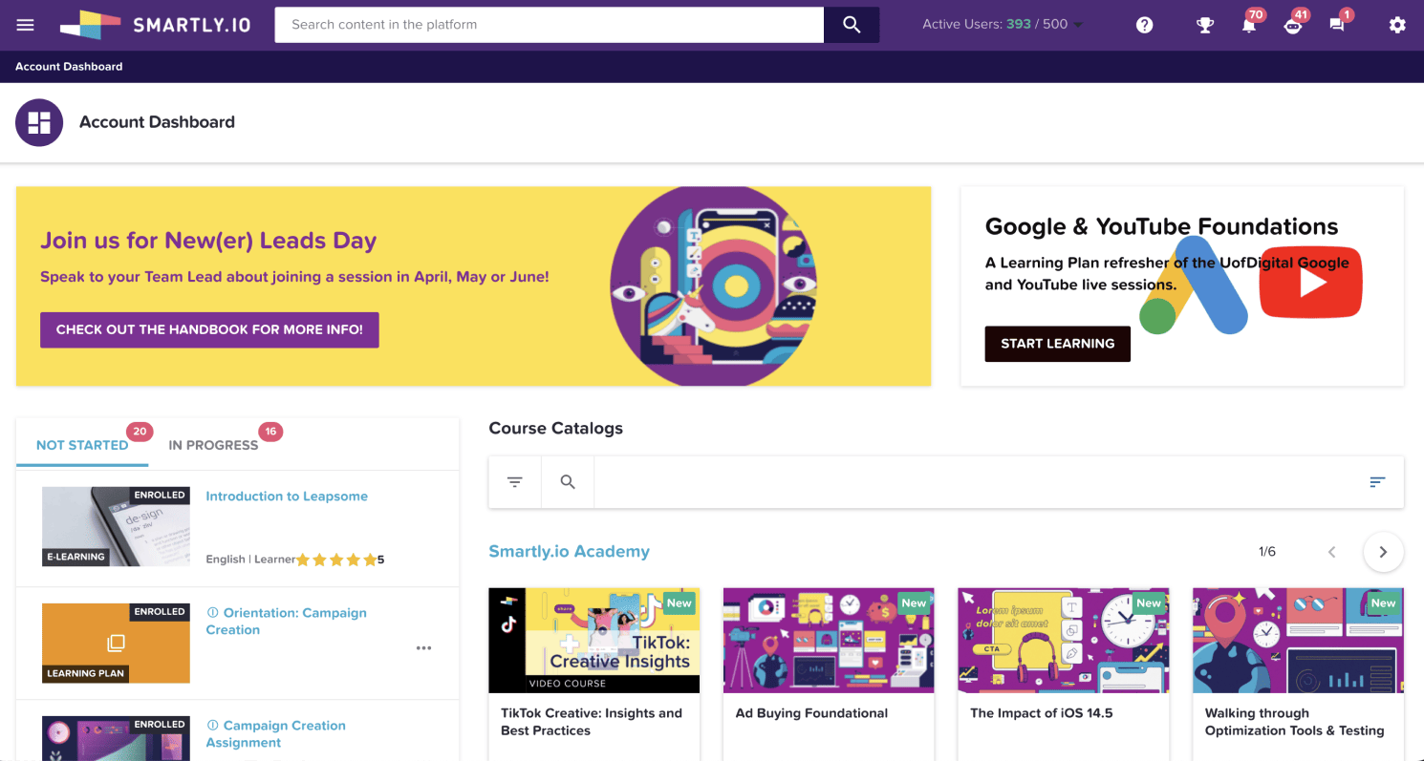Go to previous Smartly.io Academy page arrow
The width and height of the screenshot is (1424, 761).
coord(1331,552)
